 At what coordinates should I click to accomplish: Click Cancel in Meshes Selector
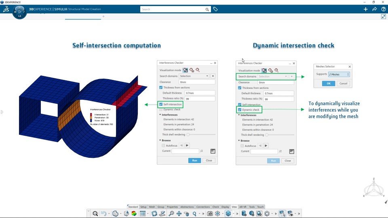pyautogui.click(x=343, y=83)
